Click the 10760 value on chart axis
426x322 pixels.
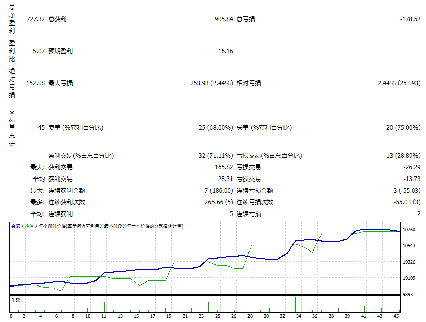(x=409, y=230)
